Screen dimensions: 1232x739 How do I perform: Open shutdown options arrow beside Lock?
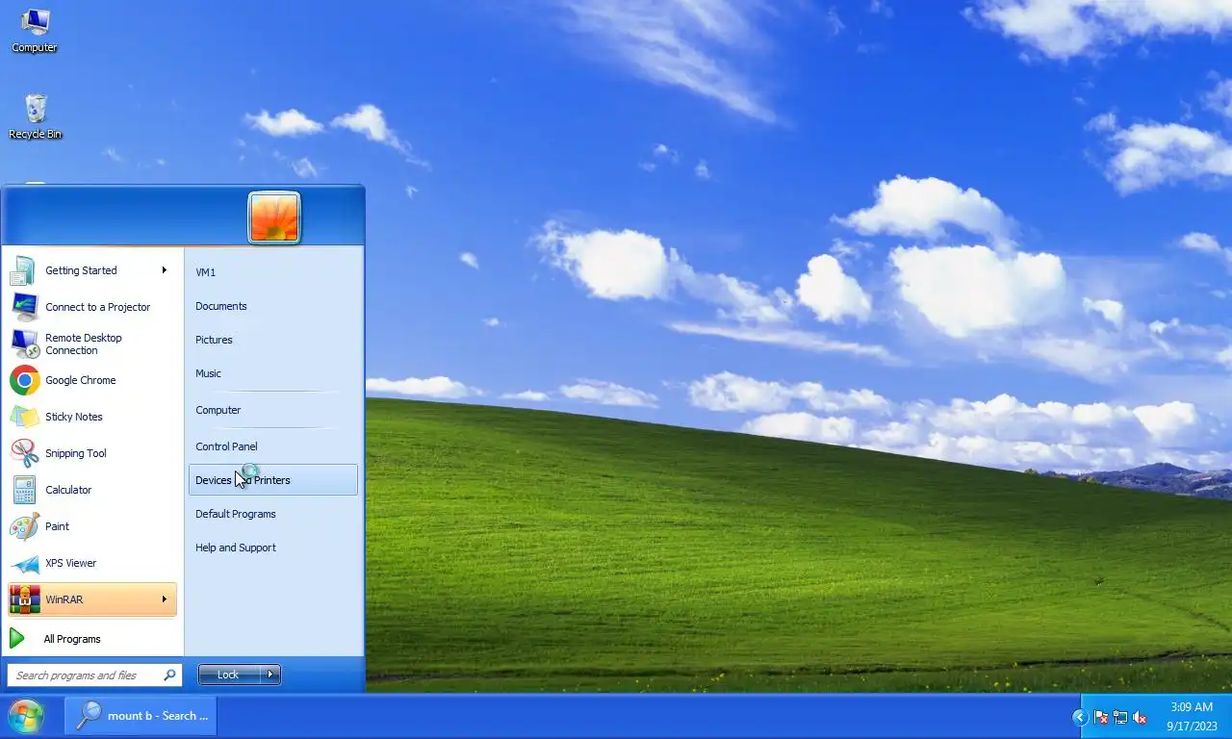click(x=271, y=675)
